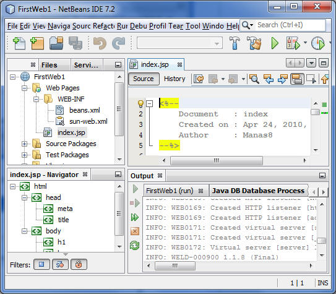Select Java DB Database Process output tab
The width and height of the screenshot is (336, 294).
(x=258, y=191)
